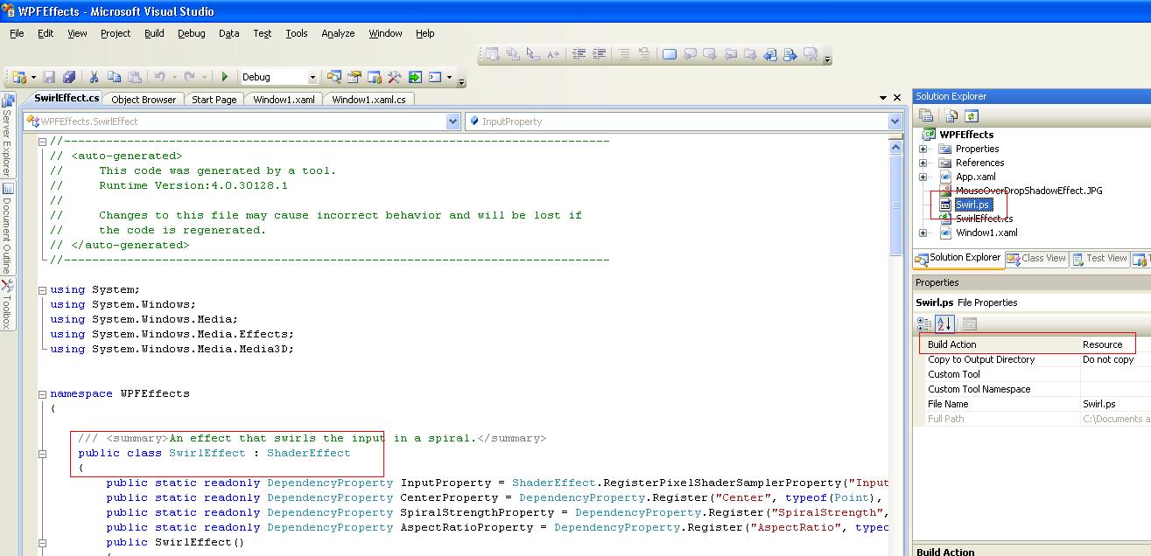Select the Categorized view icon in Properties panel
Image resolution: width=1151 pixels, height=556 pixels.
(x=926, y=323)
